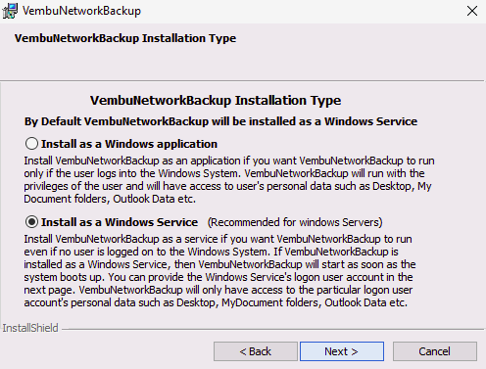Close the VembuNetworkBackup installer window

click(x=472, y=11)
